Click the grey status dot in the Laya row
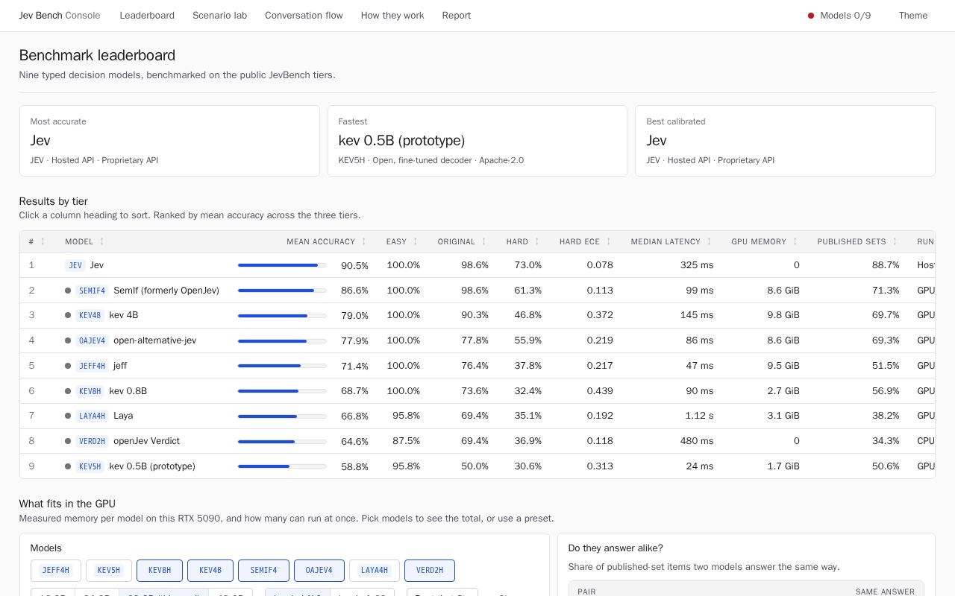Viewport: 955px width, 596px height. point(68,416)
